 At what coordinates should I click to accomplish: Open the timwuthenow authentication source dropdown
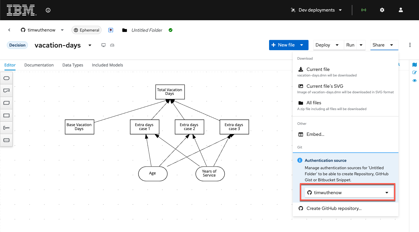(x=349, y=193)
